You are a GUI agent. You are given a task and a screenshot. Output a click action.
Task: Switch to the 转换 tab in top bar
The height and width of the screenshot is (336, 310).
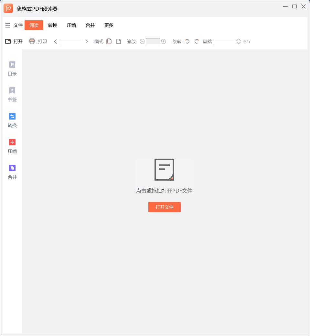point(52,25)
